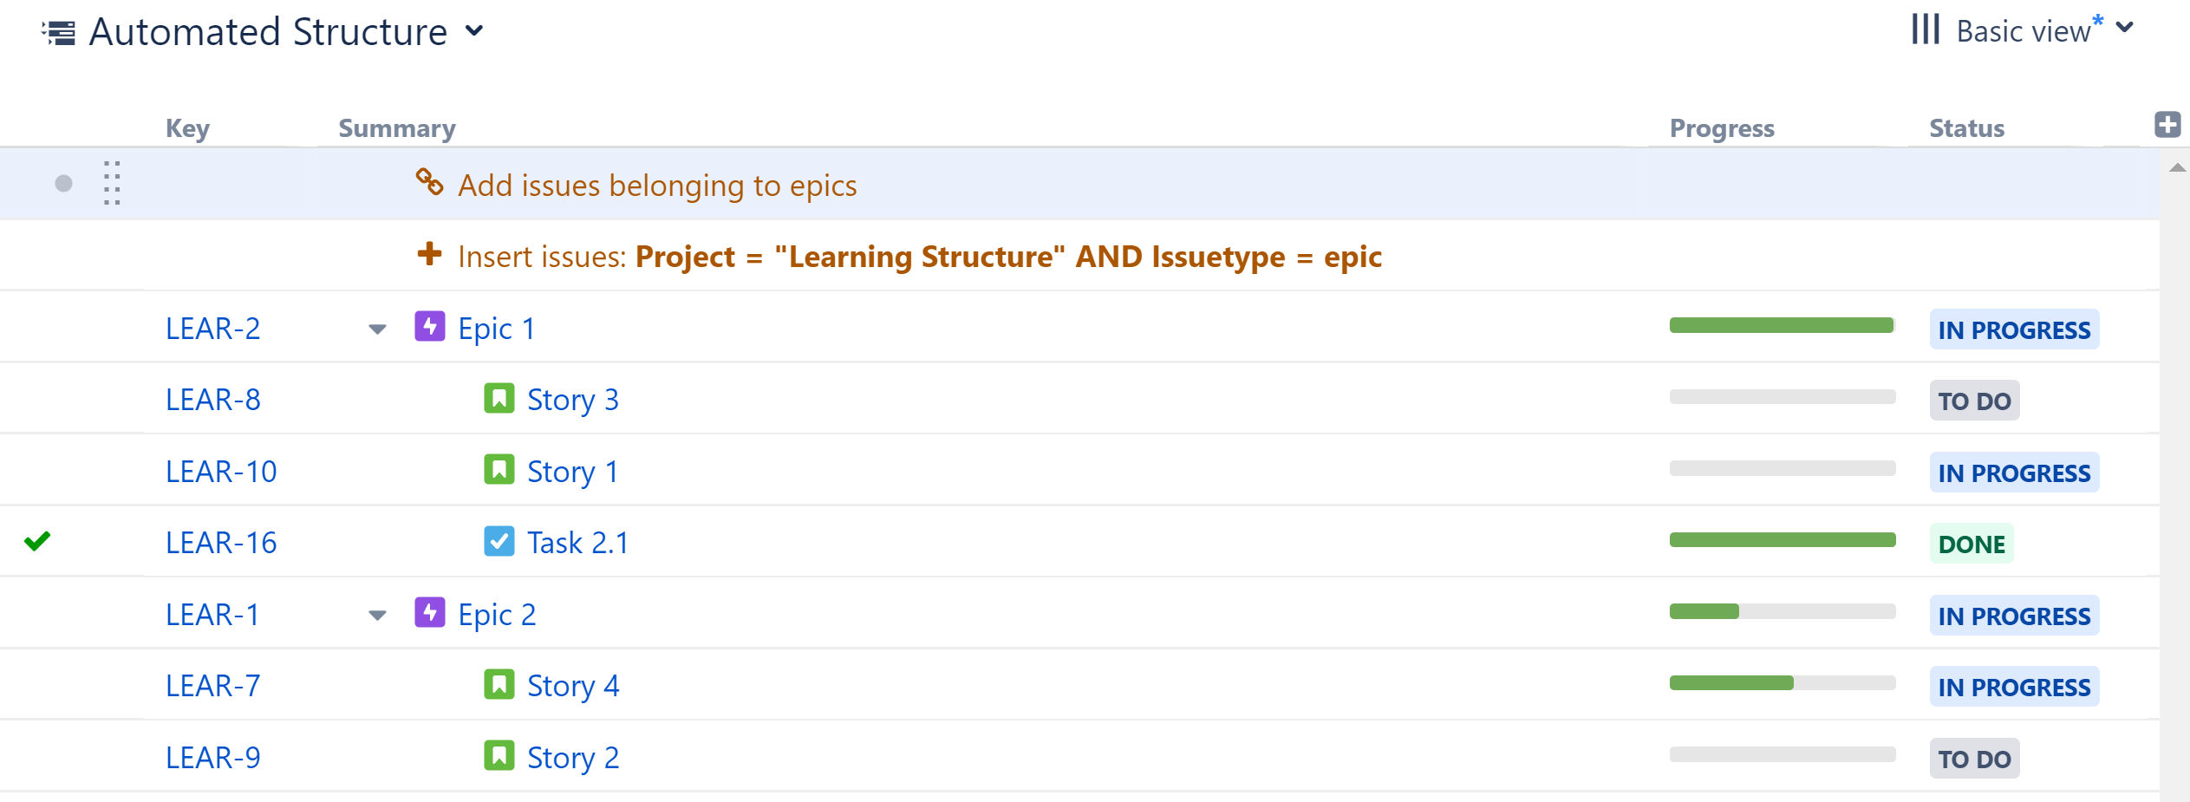Toggle the gray dot on the automation row
This screenshot has width=2190, height=802.
click(x=62, y=183)
